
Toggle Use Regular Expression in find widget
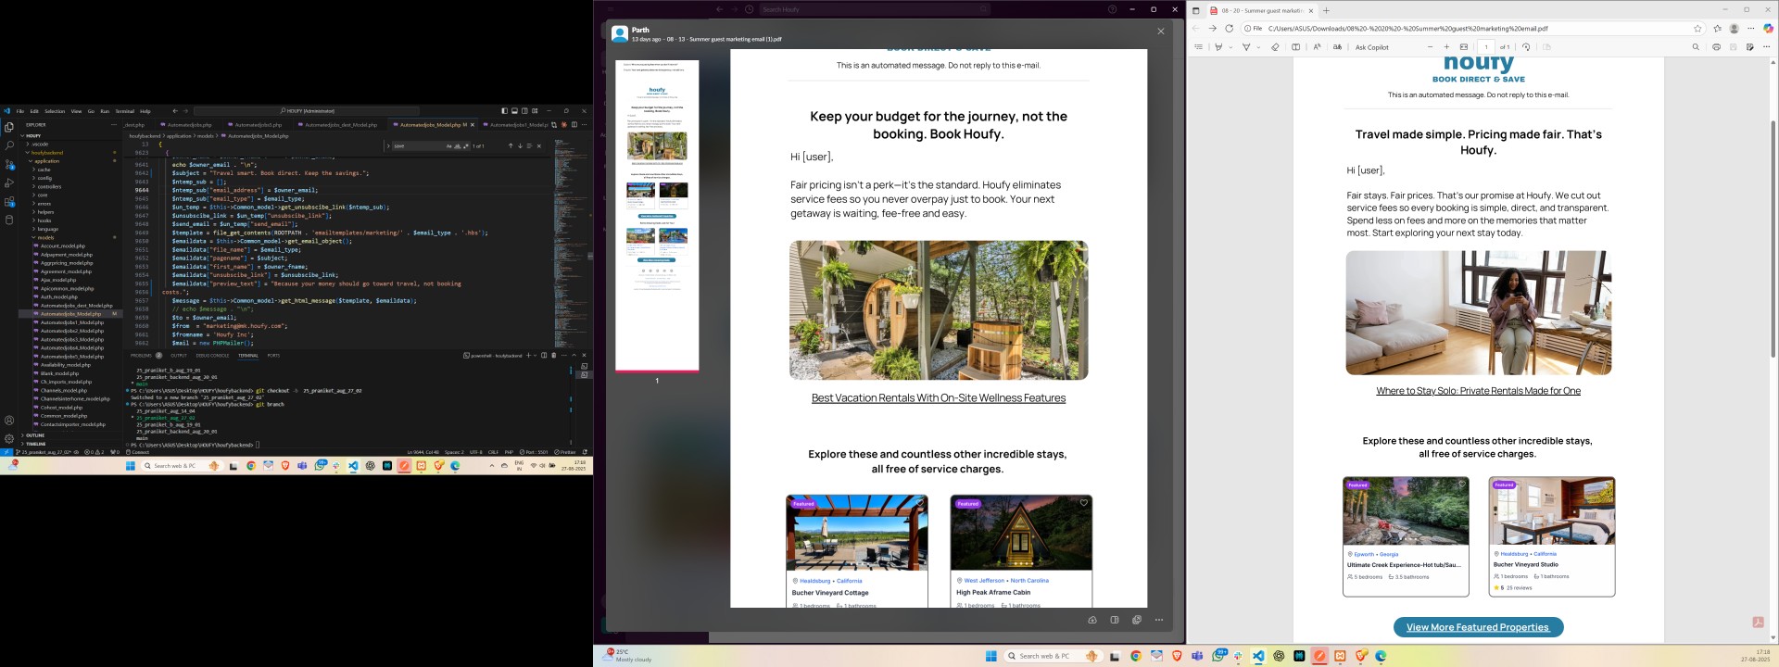[x=465, y=145]
